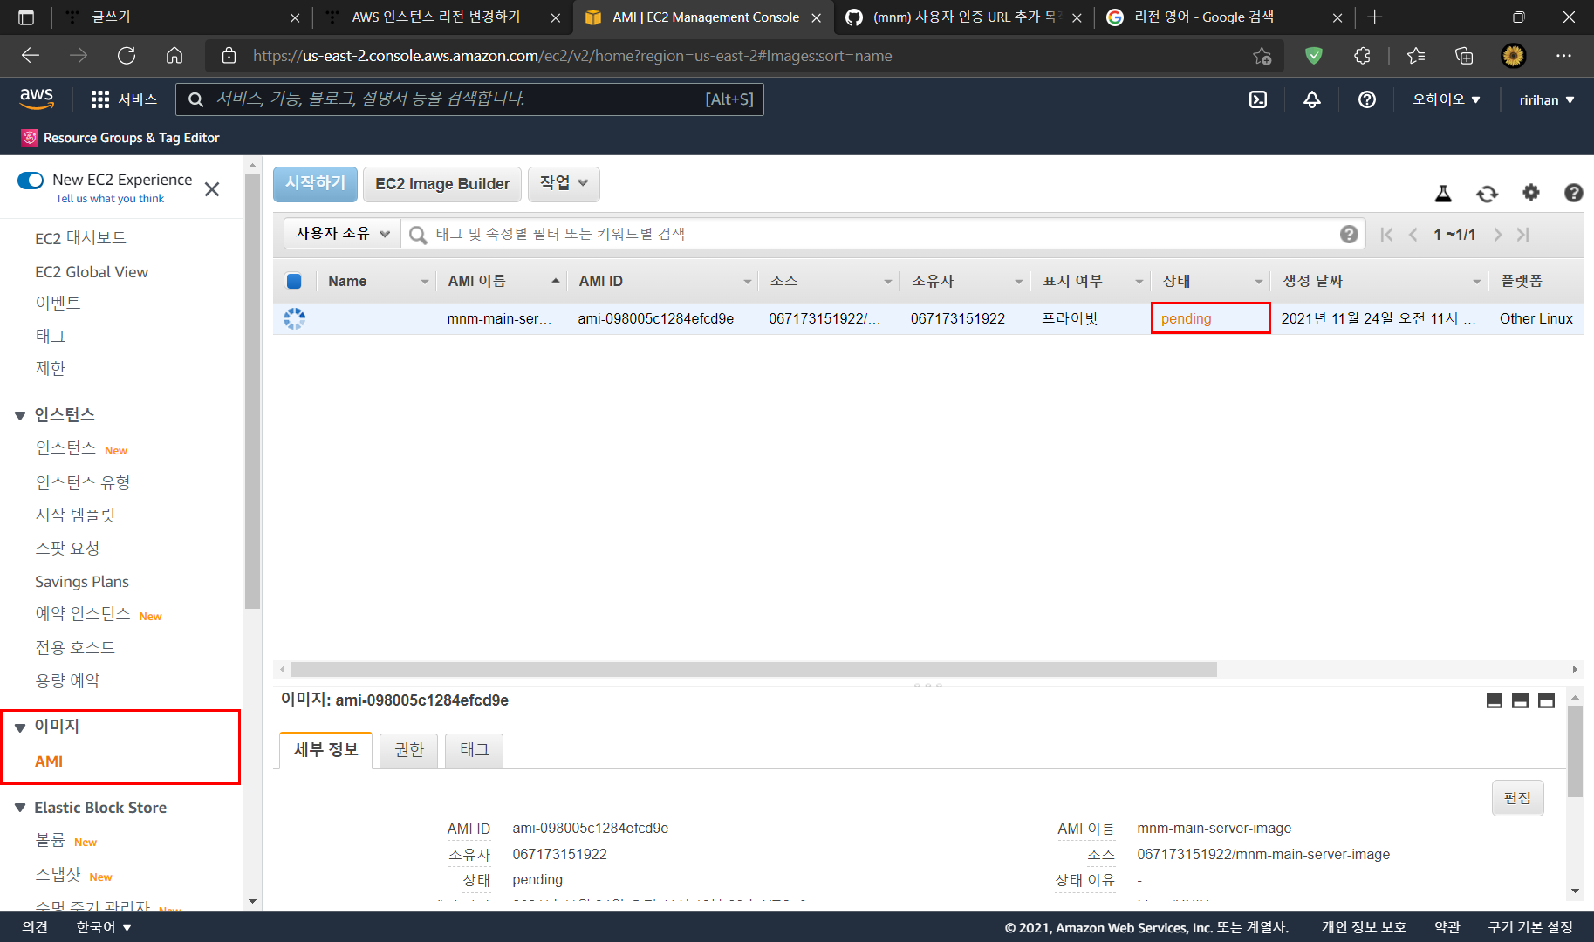Open a new browser tab
Image resolution: width=1594 pixels, height=942 pixels.
tap(1375, 17)
